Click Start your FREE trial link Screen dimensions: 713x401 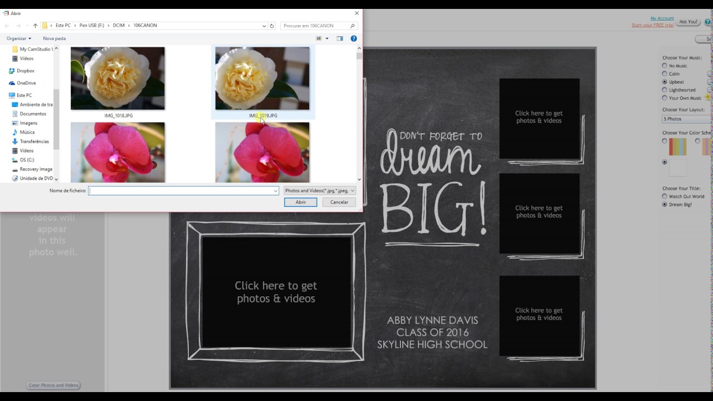(652, 25)
